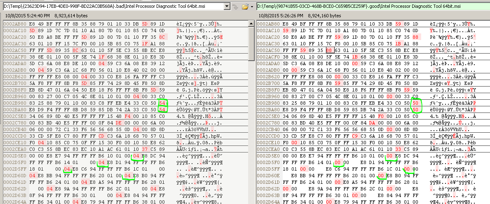Viewport: 490px width, 204px height.
Task: Select the right file size 8,924,160 bytes
Action: (324, 16)
